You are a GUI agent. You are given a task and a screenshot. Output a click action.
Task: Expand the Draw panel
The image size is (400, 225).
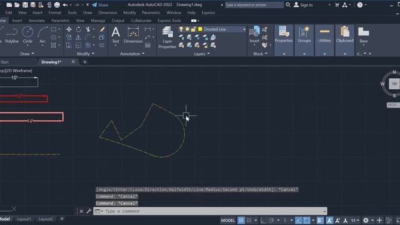point(27,54)
